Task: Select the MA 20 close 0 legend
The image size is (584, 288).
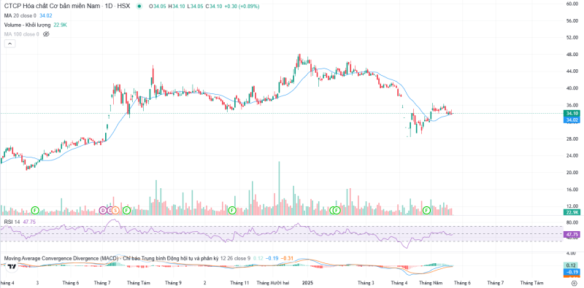Action: click(x=20, y=15)
